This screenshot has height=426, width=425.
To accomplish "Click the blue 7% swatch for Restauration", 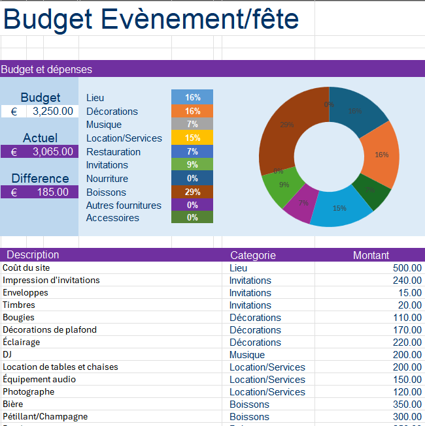I will (192, 151).
